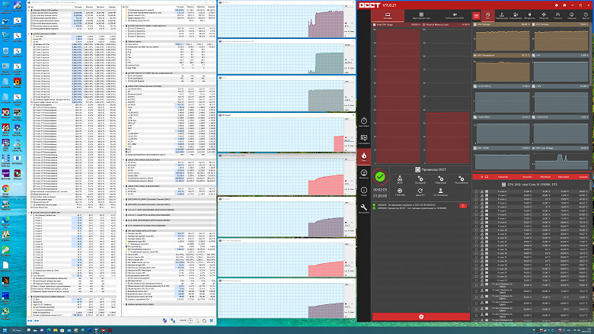
Task: Tick the P-core 1 checkbox in OCCT table
Action: tap(476, 195)
